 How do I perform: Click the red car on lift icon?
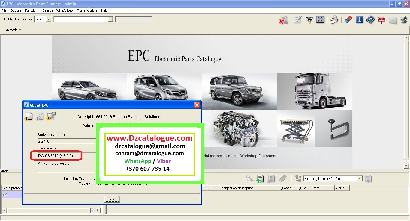point(381,20)
